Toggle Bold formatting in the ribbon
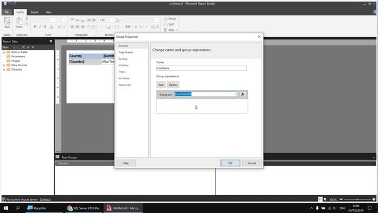This screenshot has height=213, width=378. [x=35, y=27]
